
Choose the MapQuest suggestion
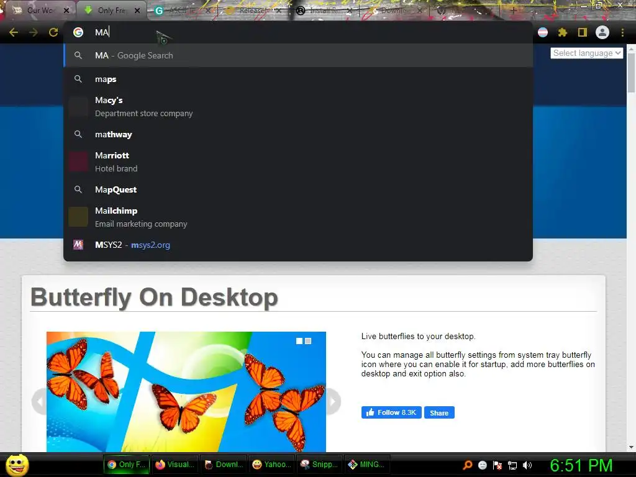point(298,189)
